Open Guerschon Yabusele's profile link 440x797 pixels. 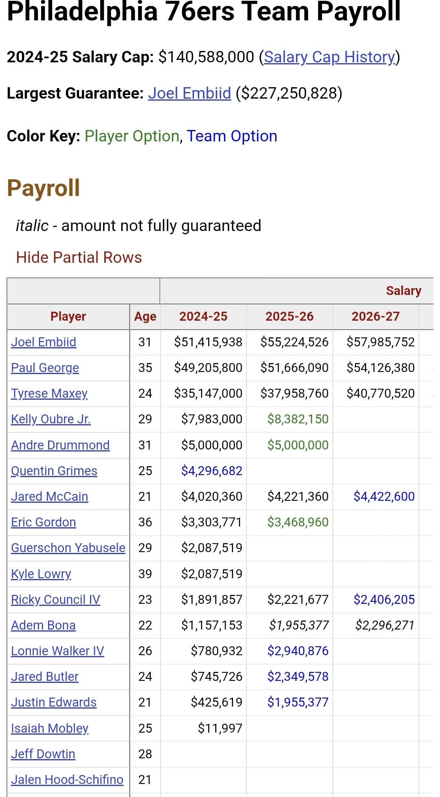pyautogui.click(x=68, y=548)
